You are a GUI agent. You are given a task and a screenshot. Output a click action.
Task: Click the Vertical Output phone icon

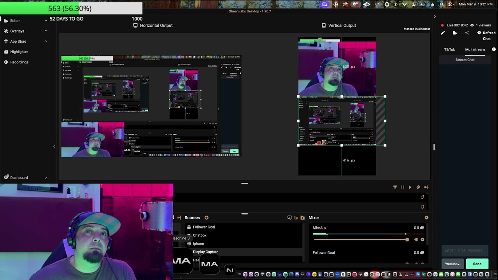point(324,25)
